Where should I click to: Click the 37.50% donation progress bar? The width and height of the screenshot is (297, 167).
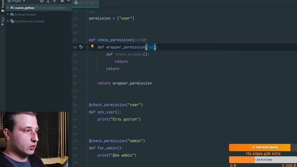pyautogui.click(x=263, y=160)
